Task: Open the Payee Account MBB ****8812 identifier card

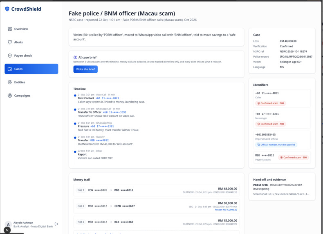Action: 282,158
